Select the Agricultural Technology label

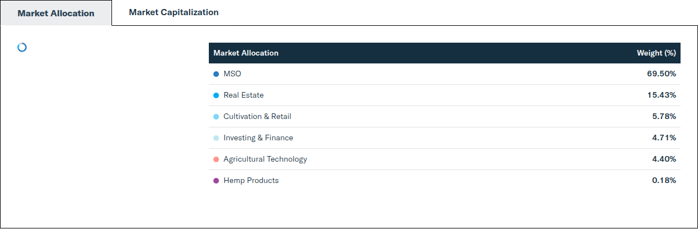pyautogui.click(x=265, y=159)
